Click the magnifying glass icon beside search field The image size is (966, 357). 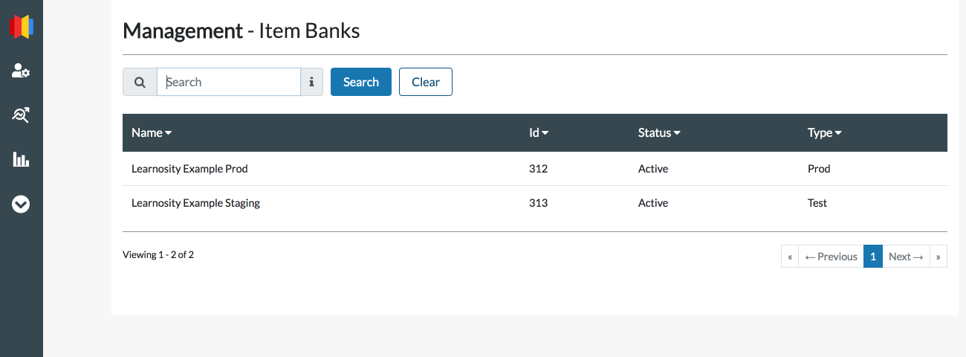[140, 82]
